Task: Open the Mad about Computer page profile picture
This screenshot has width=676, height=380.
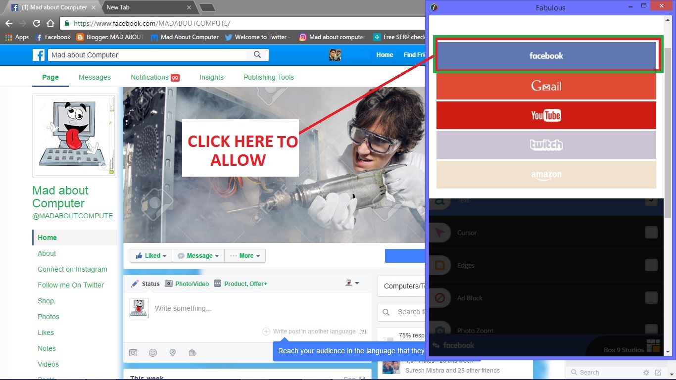Action: (x=75, y=136)
